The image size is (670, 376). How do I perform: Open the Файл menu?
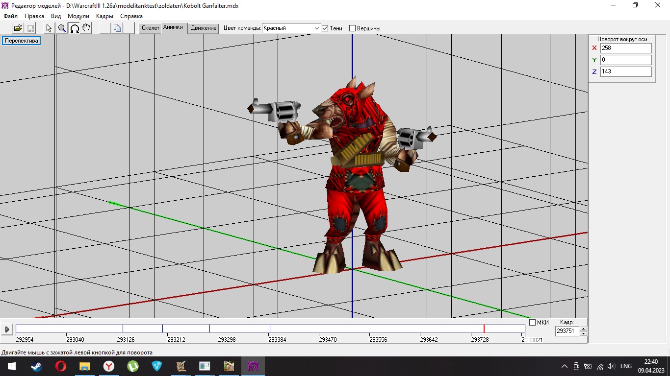tap(10, 16)
